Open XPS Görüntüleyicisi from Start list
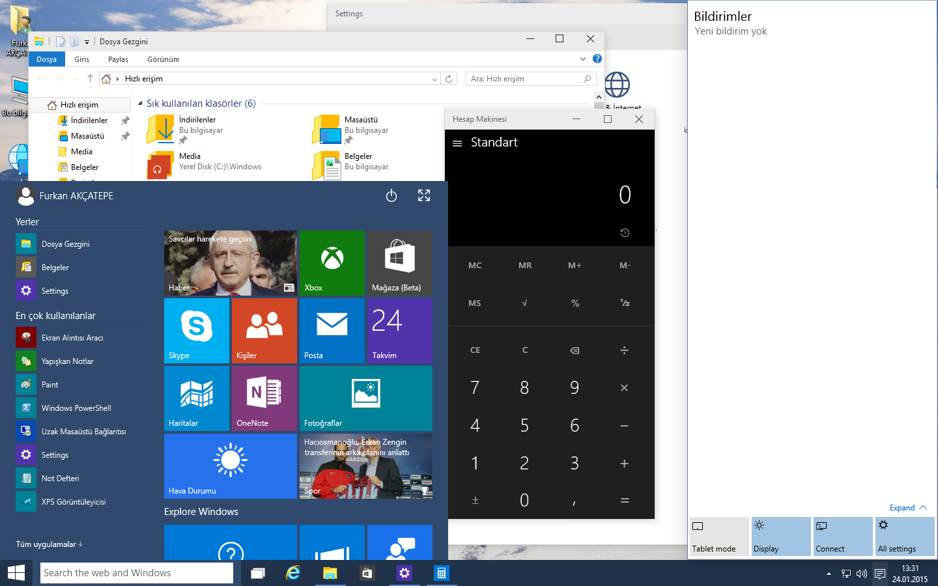 [81, 502]
